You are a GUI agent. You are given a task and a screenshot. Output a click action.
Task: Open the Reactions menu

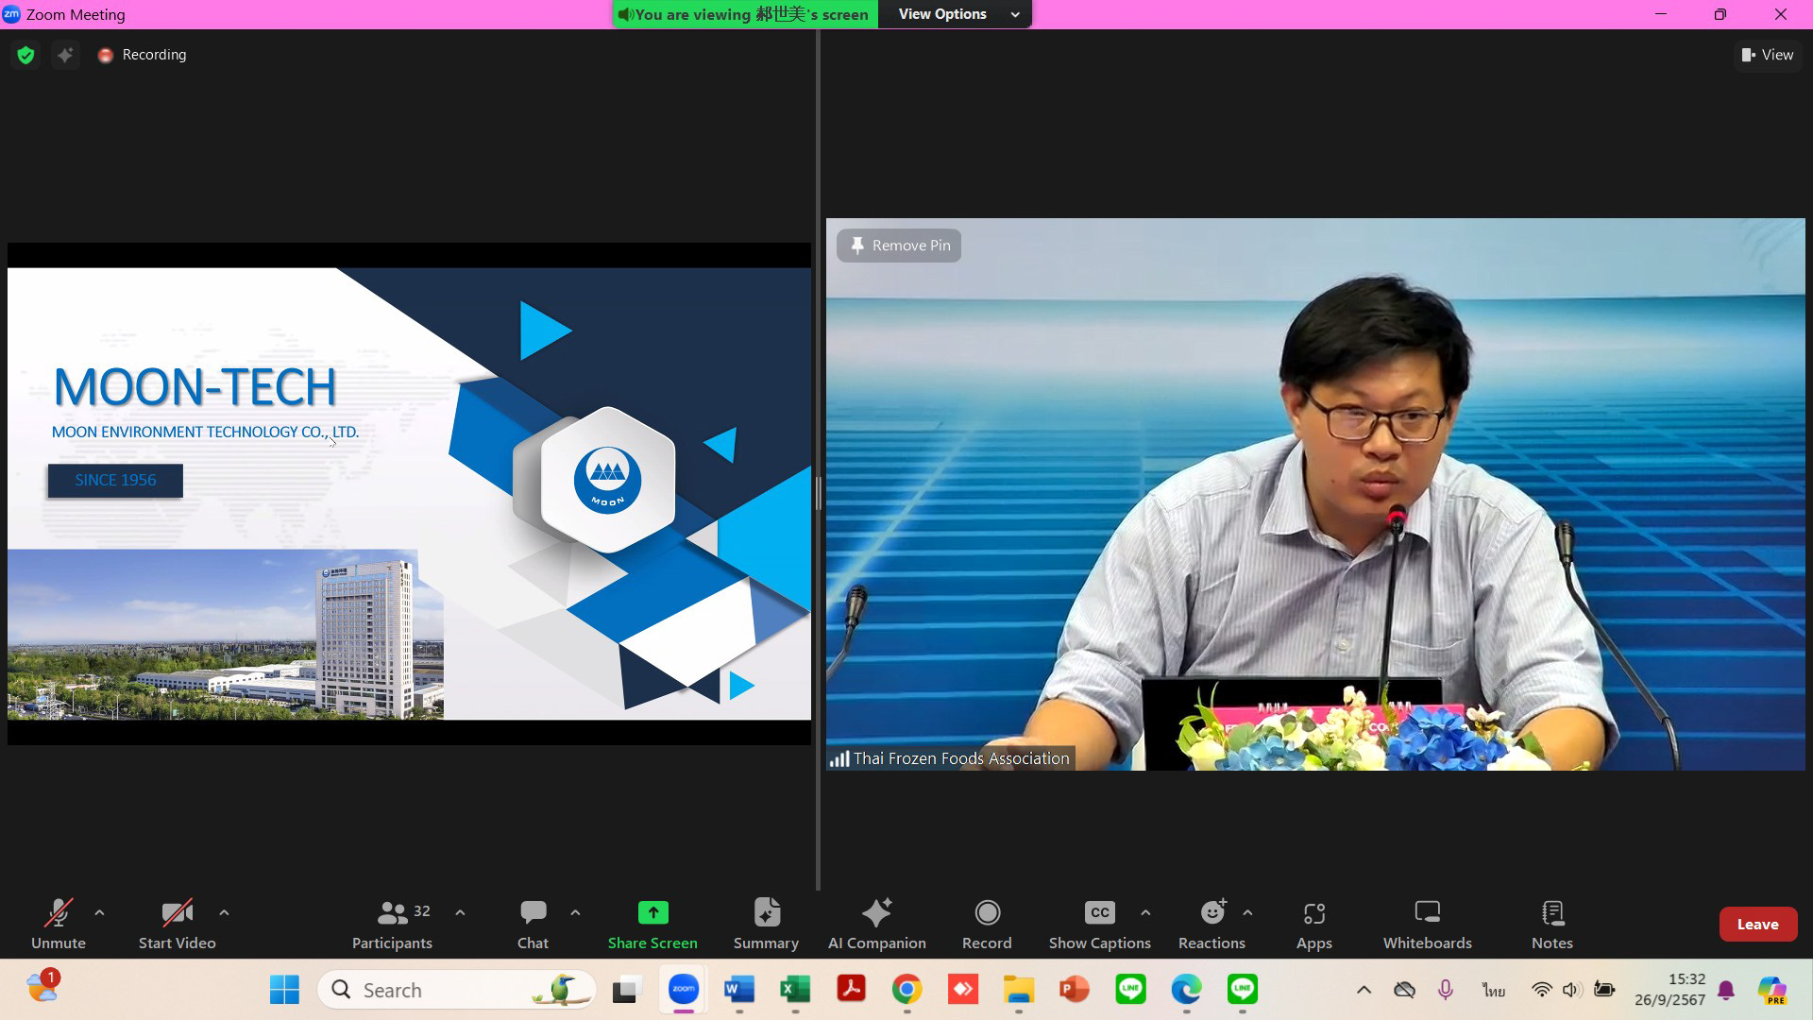tap(1211, 923)
